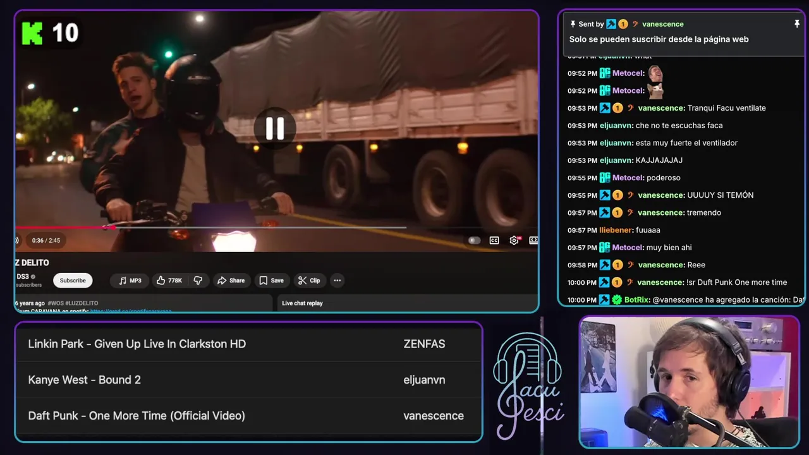This screenshot has height=455, width=809.
Task: Click the Subscribe button
Action: point(73,281)
